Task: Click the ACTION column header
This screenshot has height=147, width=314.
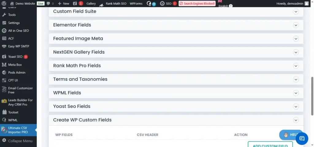Action: (x=241, y=135)
